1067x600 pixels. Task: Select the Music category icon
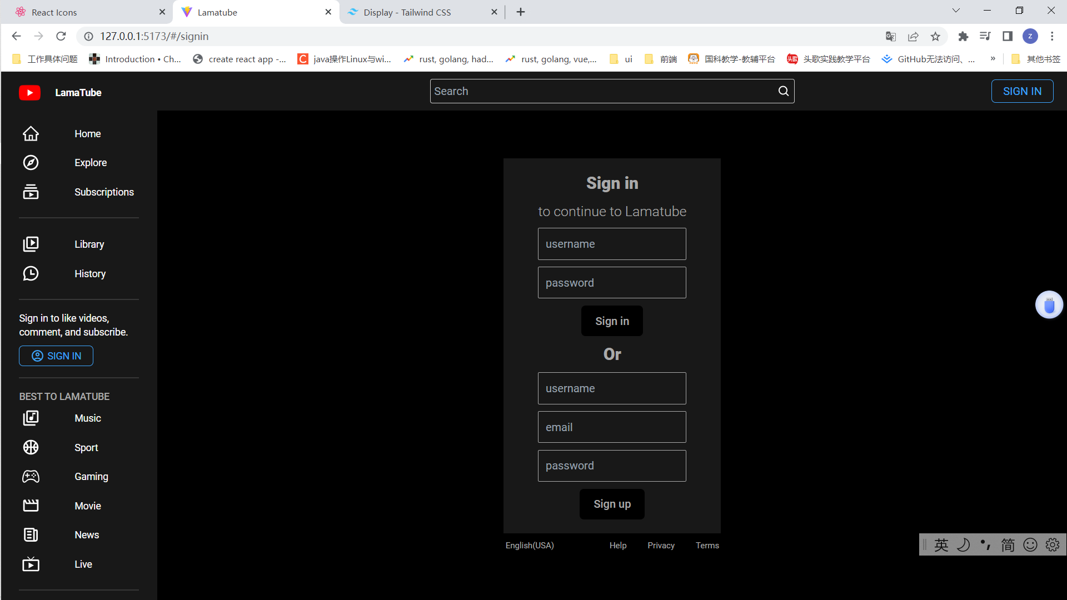31,418
